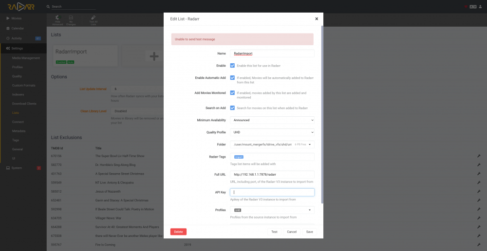Click the magnifier search icon in header
The height and width of the screenshot is (251, 487).
(48, 6)
